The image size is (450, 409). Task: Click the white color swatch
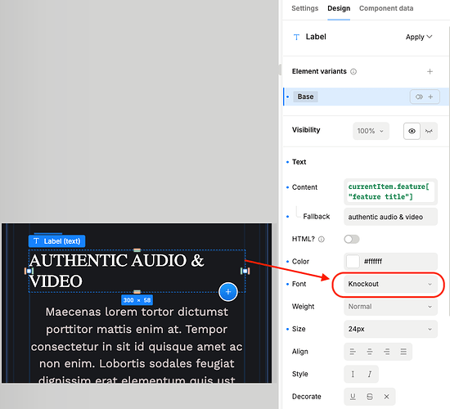pyautogui.click(x=353, y=262)
